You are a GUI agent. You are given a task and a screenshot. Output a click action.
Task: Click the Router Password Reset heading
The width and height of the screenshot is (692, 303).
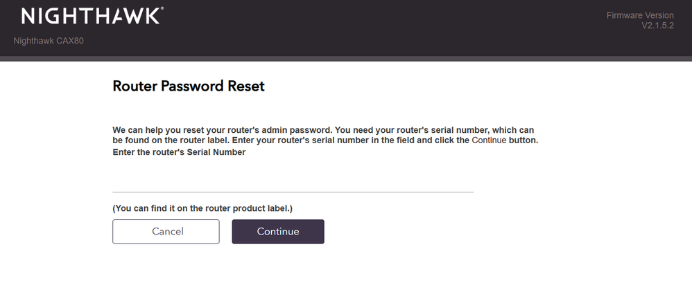point(188,86)
